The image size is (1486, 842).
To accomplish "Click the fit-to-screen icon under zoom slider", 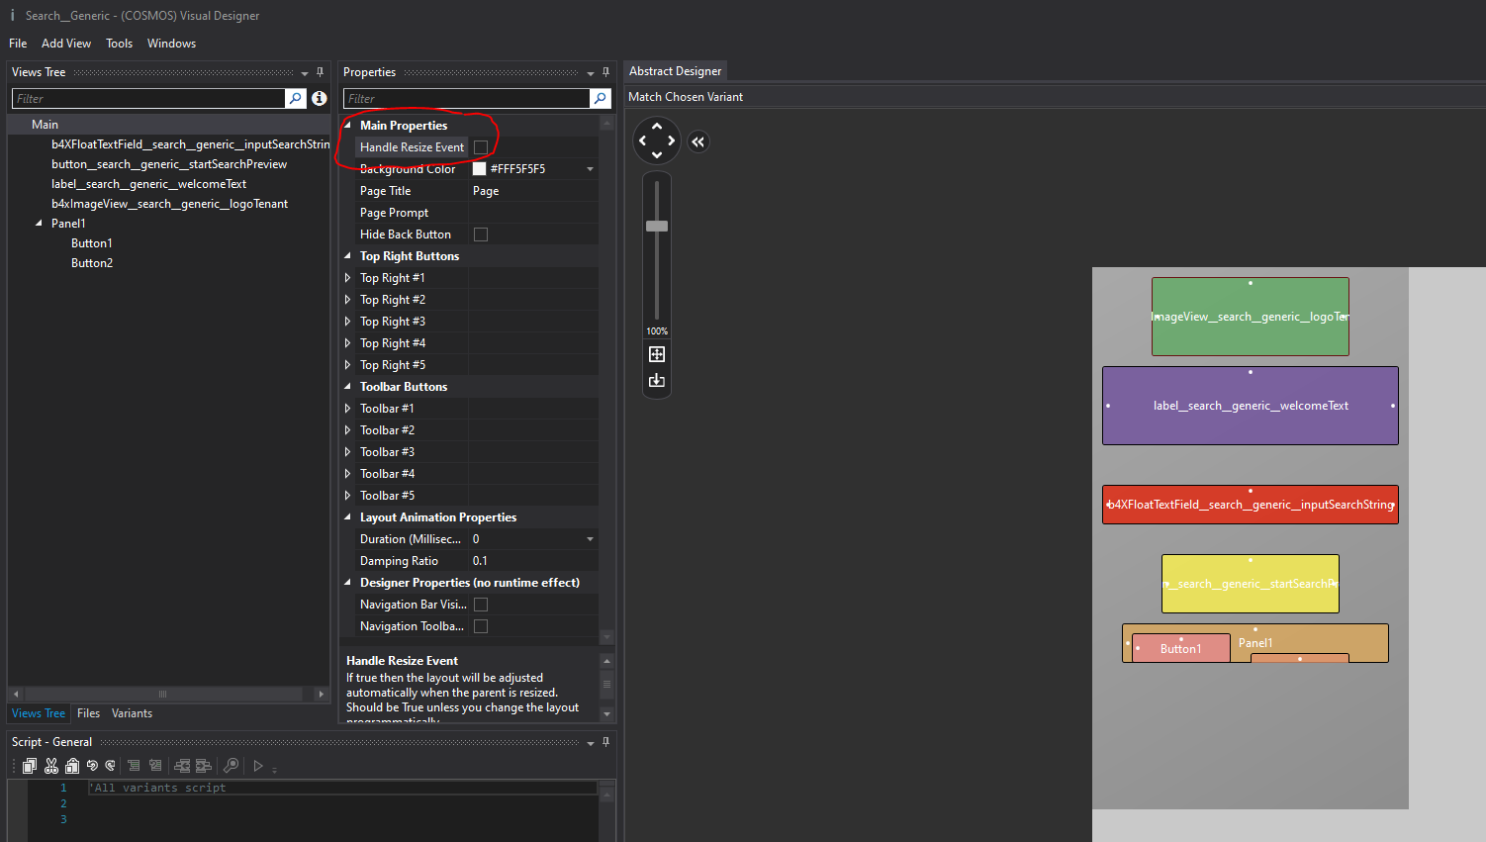I will point(657,354).
